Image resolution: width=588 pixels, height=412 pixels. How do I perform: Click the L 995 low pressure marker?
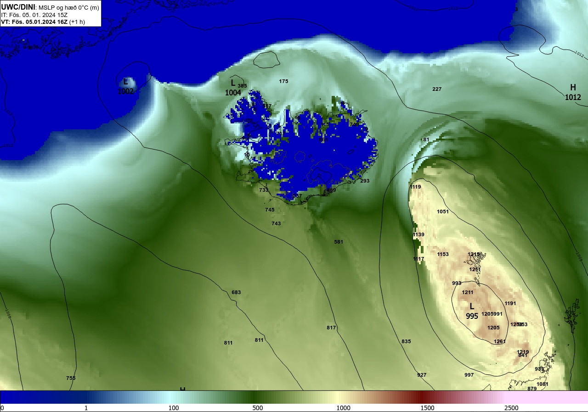[x=472, y=311]
